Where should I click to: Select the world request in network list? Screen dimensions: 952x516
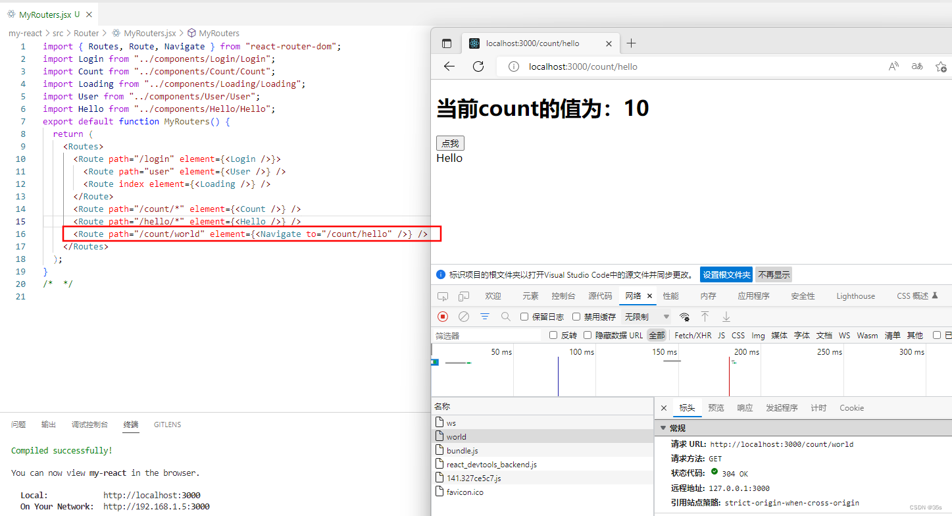click(543, 436)
